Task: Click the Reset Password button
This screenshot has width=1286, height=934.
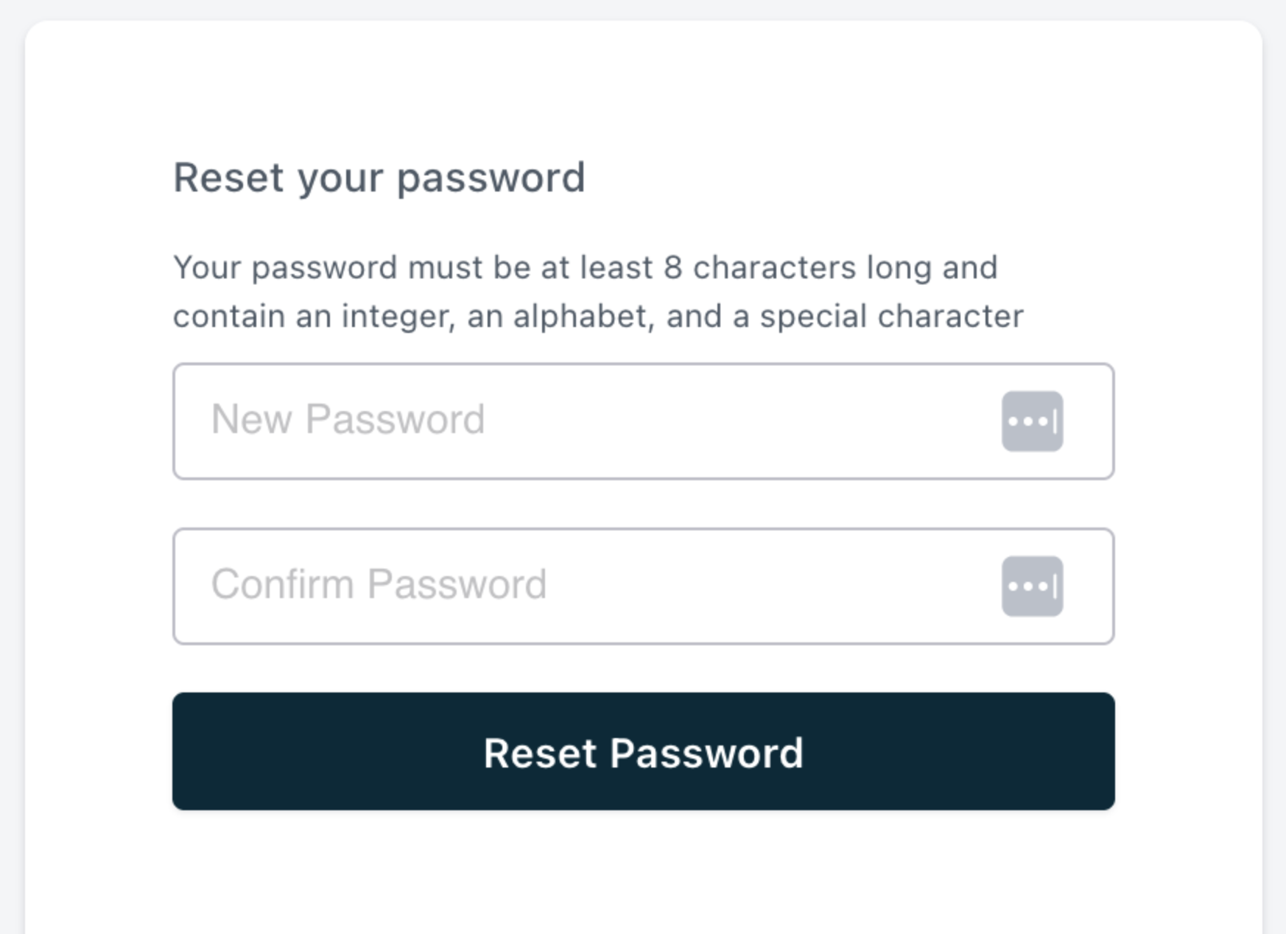Action: (x=643, y=751)
